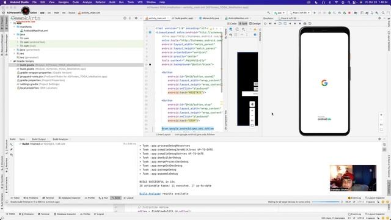The height and width of the screenshot is (220, 391).
Task: Collapse the Gradle Scripts node
Action: click(11, 61)
